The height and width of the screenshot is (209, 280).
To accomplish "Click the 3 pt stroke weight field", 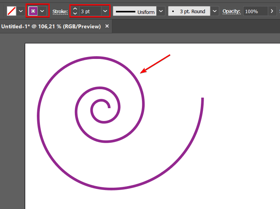I will coord(90,11).
